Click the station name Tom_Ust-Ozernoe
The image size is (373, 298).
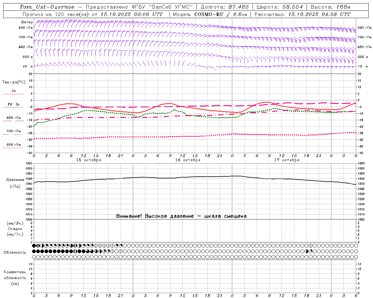pos(47,7)
